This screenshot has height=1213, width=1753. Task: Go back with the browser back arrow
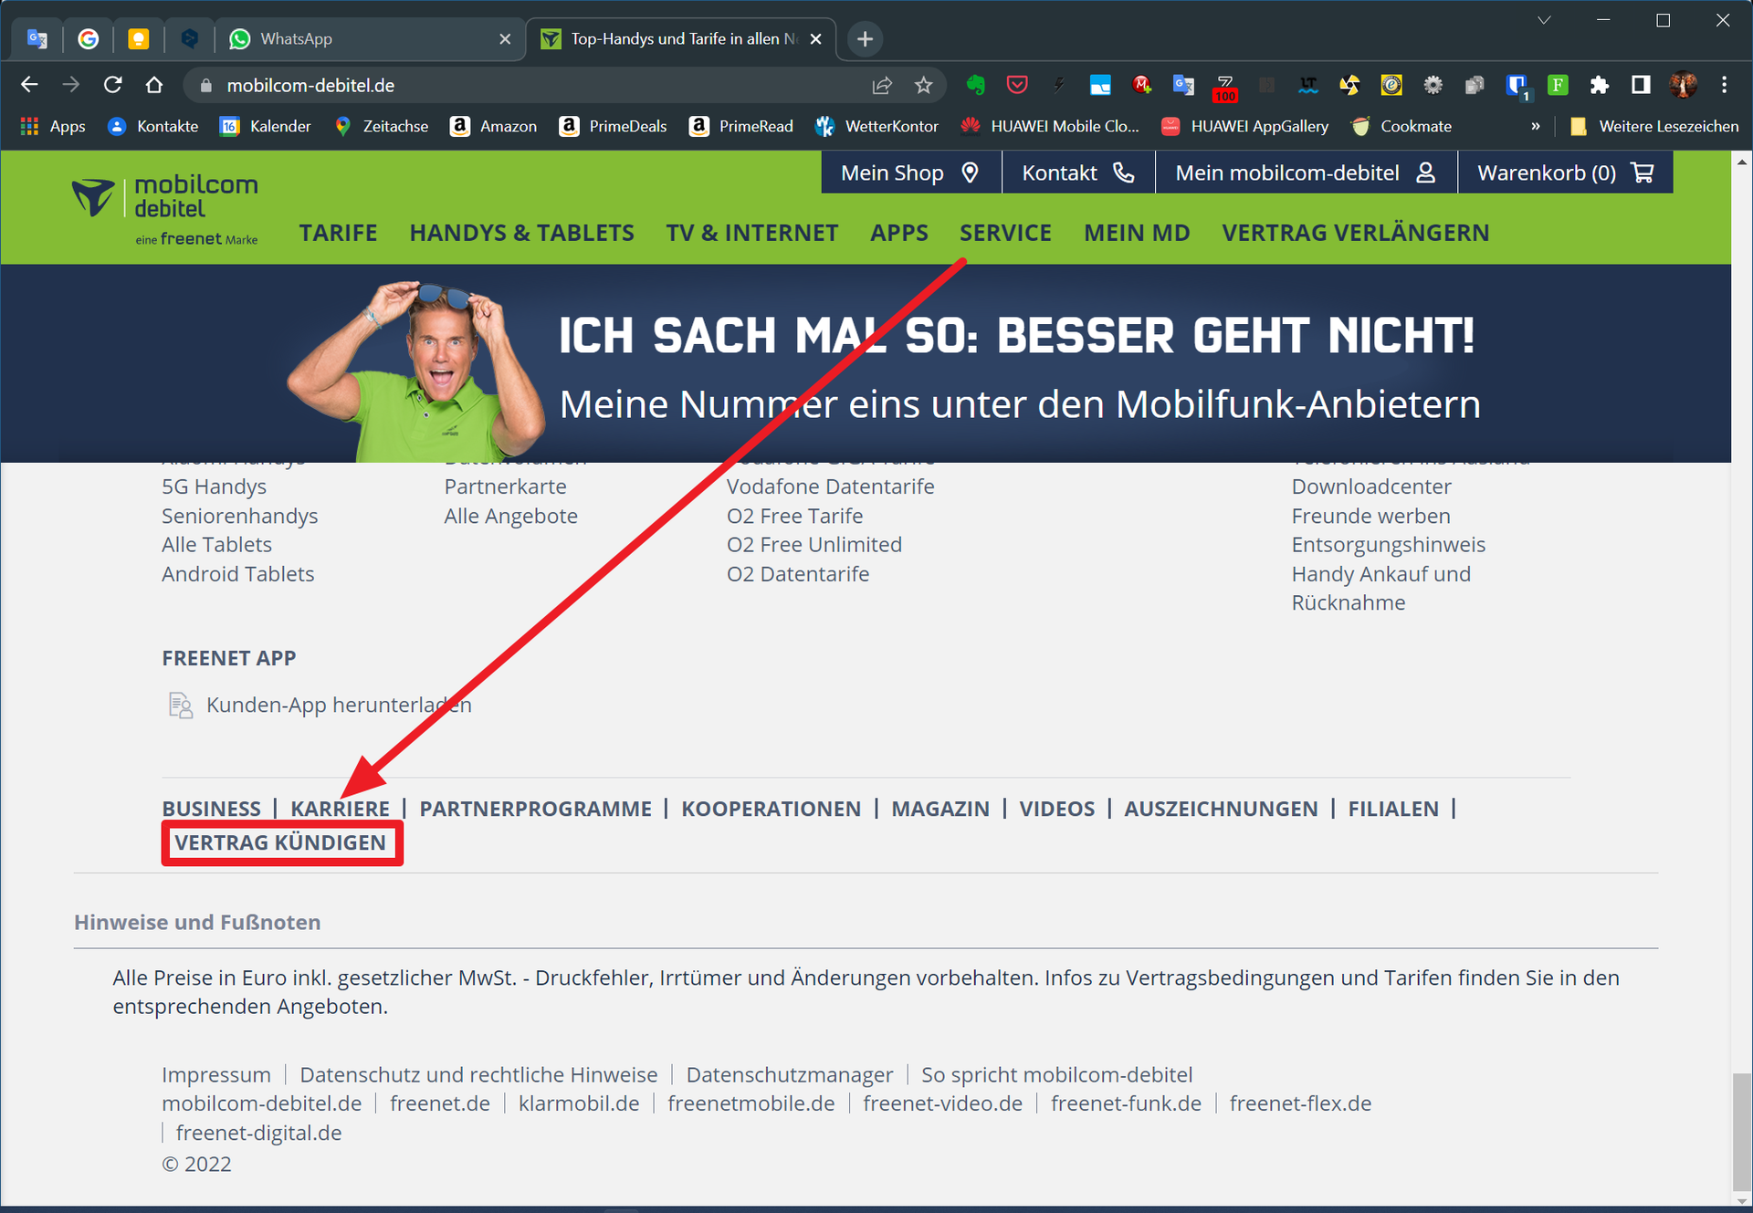[x=29, y=85]
